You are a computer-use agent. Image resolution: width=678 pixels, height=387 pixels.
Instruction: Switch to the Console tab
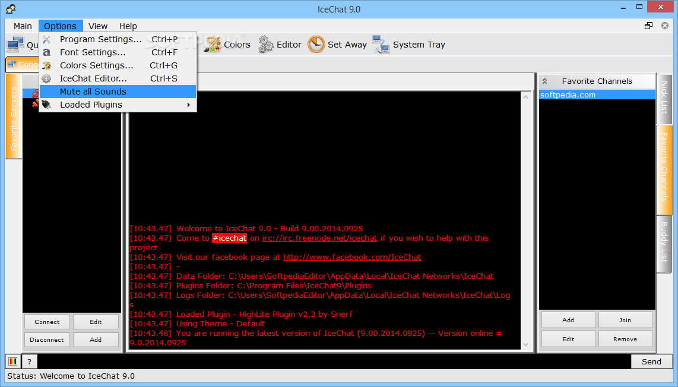tap(23, 64)
